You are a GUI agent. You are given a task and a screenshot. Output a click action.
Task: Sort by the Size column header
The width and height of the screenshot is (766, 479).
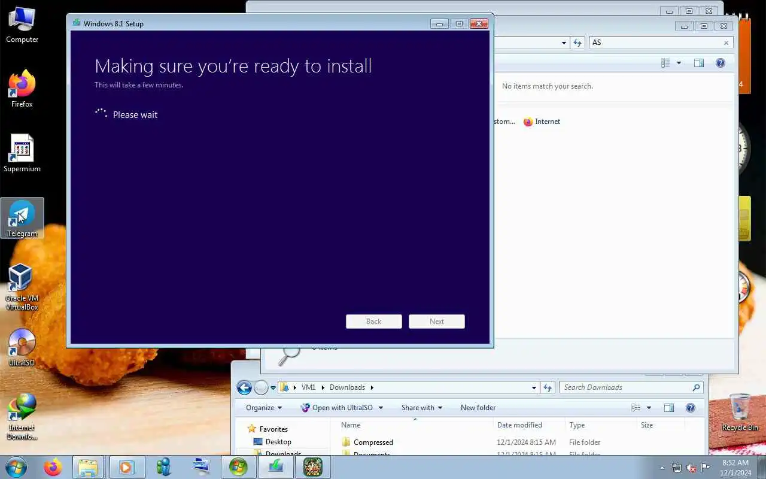(x=660, y=425)
